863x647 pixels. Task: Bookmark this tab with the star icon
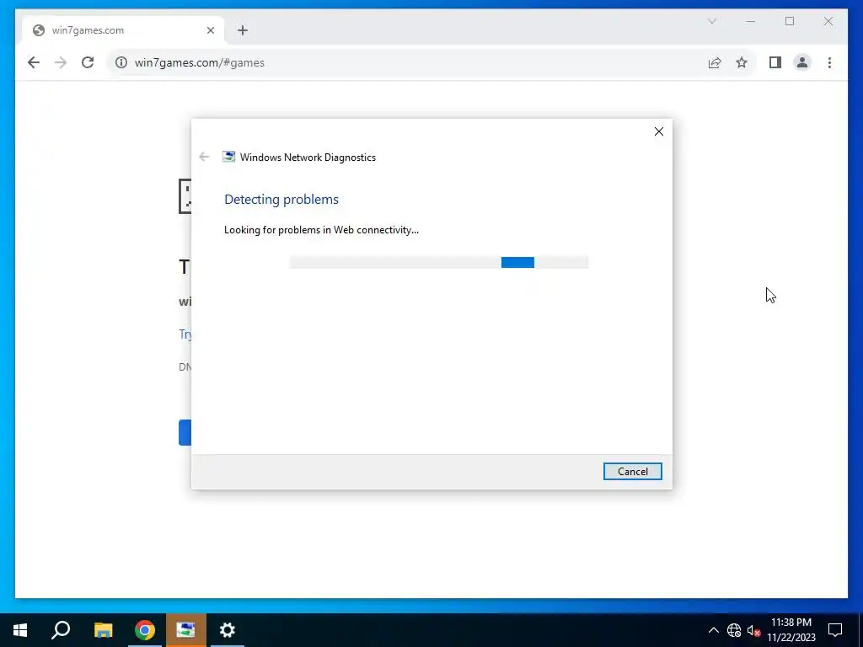point(742,62)
